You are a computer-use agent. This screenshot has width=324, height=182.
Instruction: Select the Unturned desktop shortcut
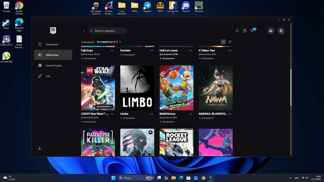tap(199, 7)
